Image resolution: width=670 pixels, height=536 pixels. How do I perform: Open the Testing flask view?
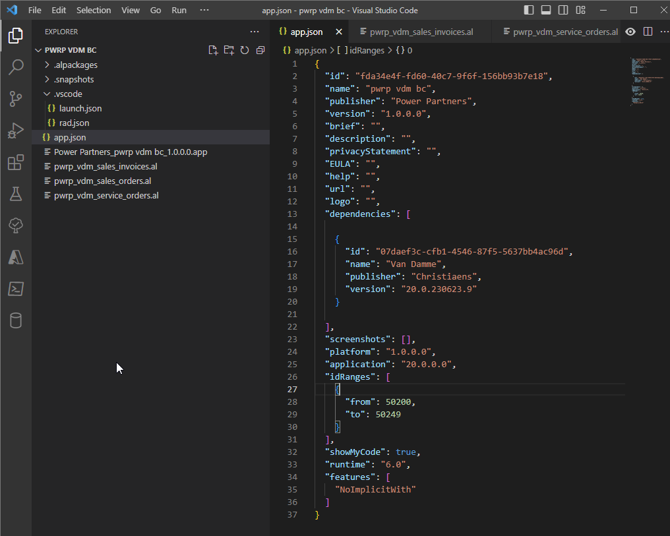pyautogui.click(x=16, y=194)
